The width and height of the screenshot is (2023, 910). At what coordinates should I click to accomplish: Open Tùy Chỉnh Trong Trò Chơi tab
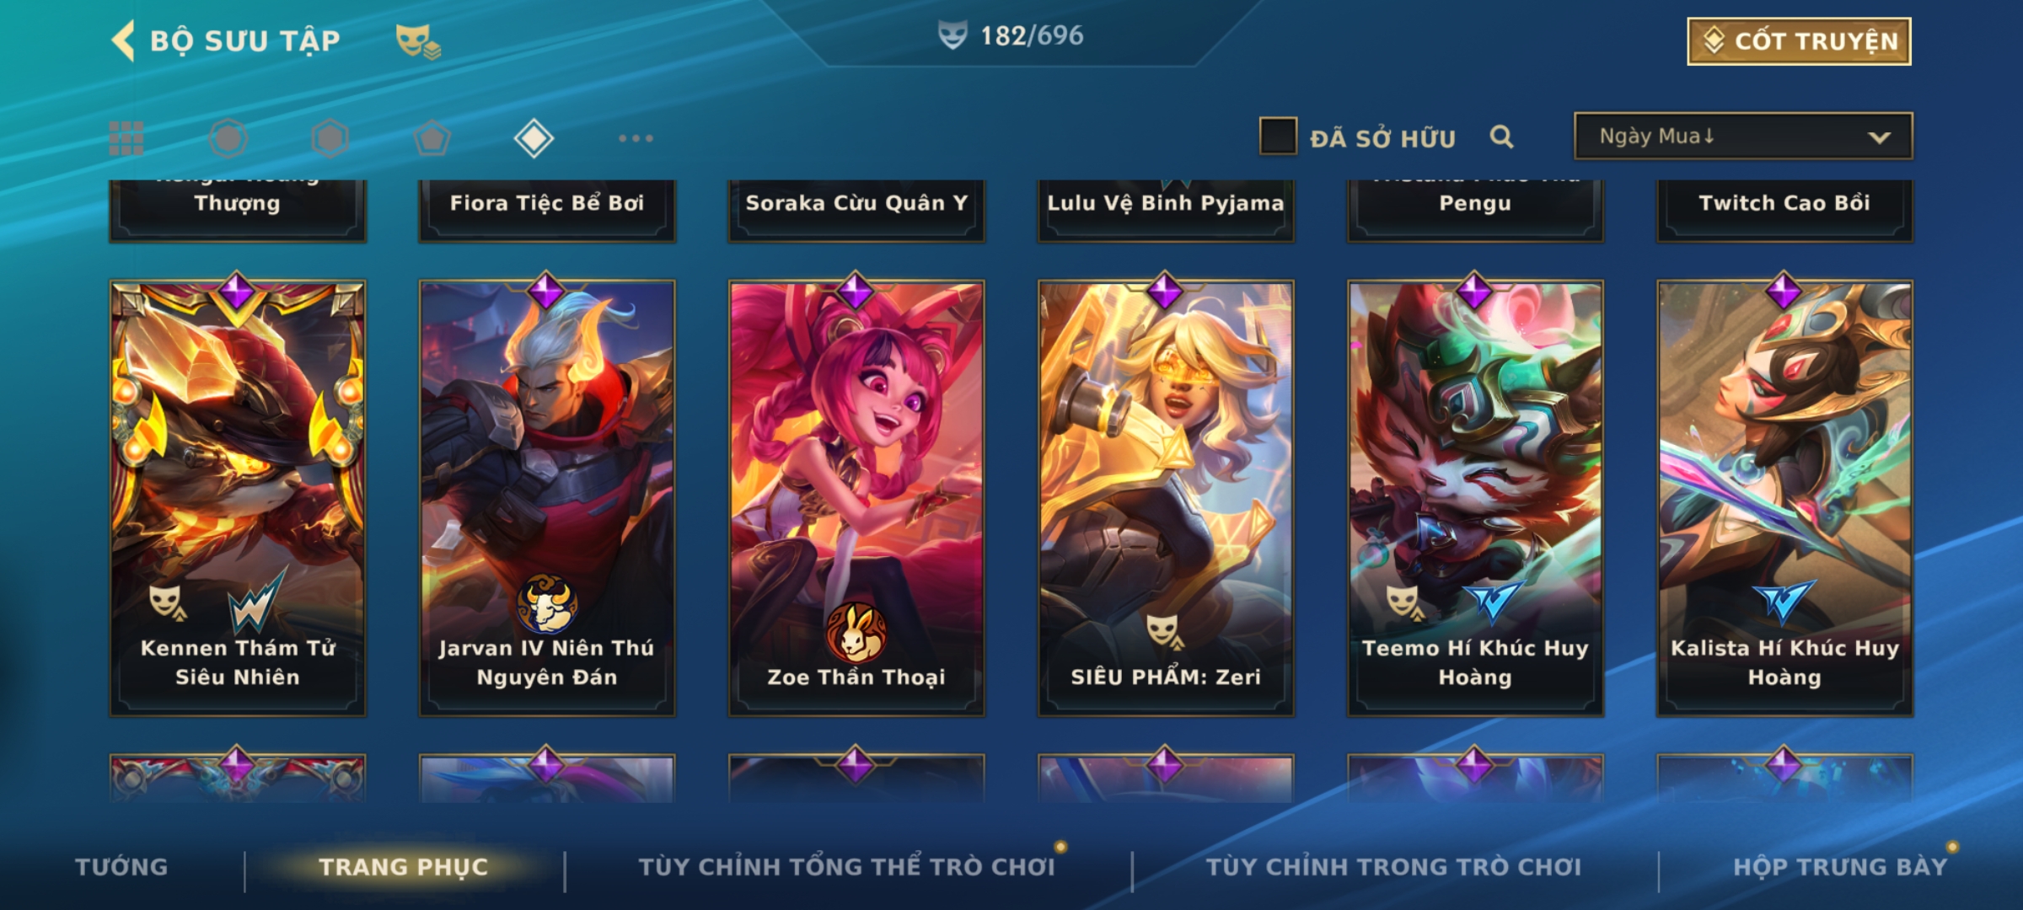(1393, 866)
